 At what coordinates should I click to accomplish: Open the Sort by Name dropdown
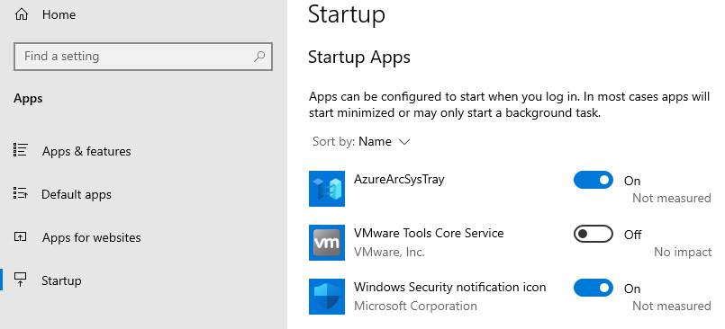click(x=361, y=142)
